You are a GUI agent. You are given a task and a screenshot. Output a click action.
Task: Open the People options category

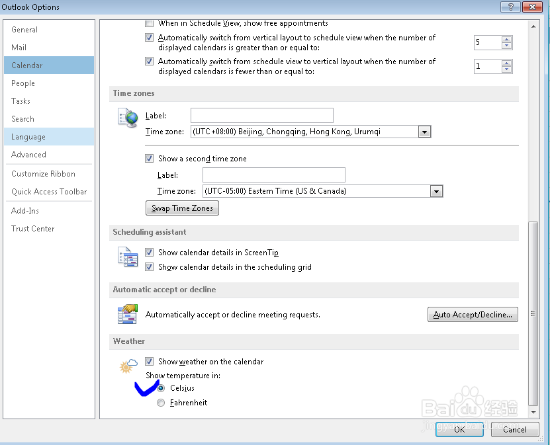click(49, 83)
